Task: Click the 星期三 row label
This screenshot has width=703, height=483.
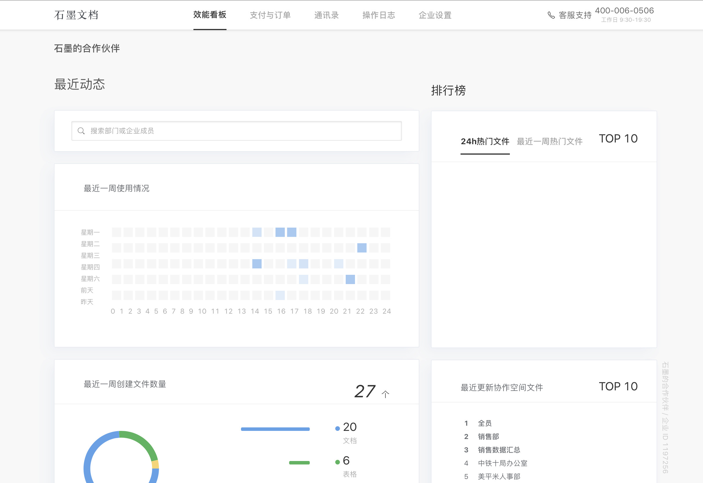Action: (x=90, y=255)
